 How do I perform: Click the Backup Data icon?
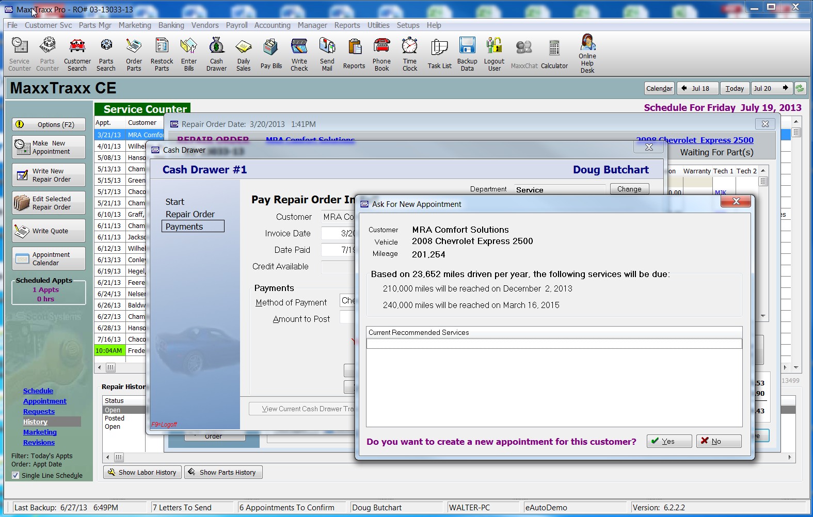467,54
